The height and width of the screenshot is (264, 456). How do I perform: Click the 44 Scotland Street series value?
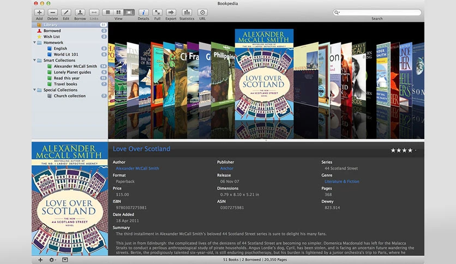341,169
